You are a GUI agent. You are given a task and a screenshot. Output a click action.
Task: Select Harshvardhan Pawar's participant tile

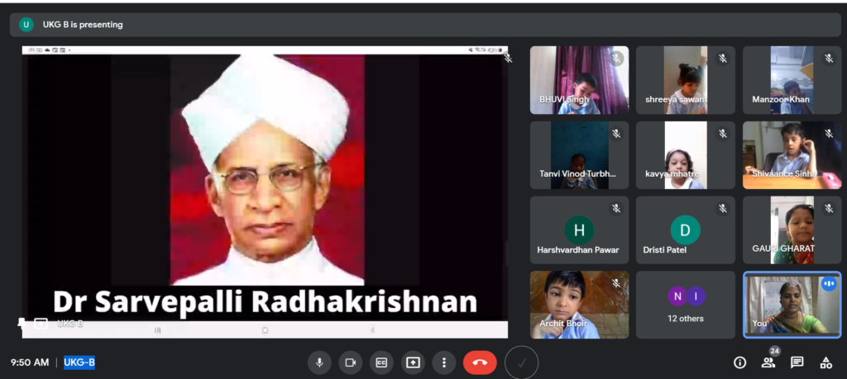point(579,230)
